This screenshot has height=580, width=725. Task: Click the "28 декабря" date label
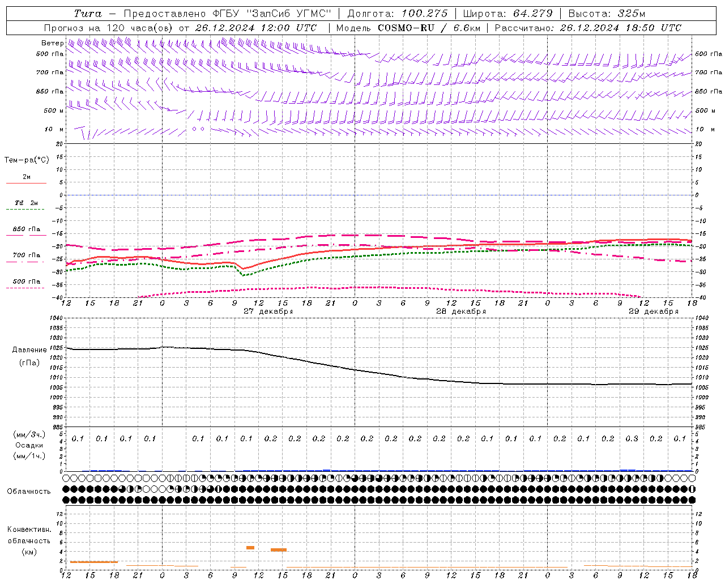coord(461,312)
